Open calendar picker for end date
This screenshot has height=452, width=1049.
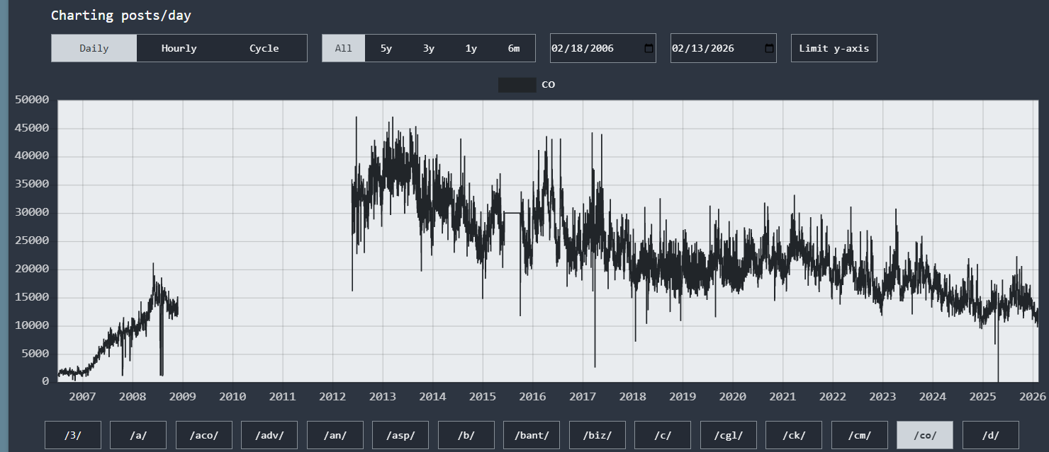tap(769, 48)
